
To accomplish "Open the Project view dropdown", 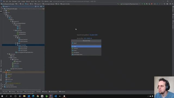I will pos(6,7).
